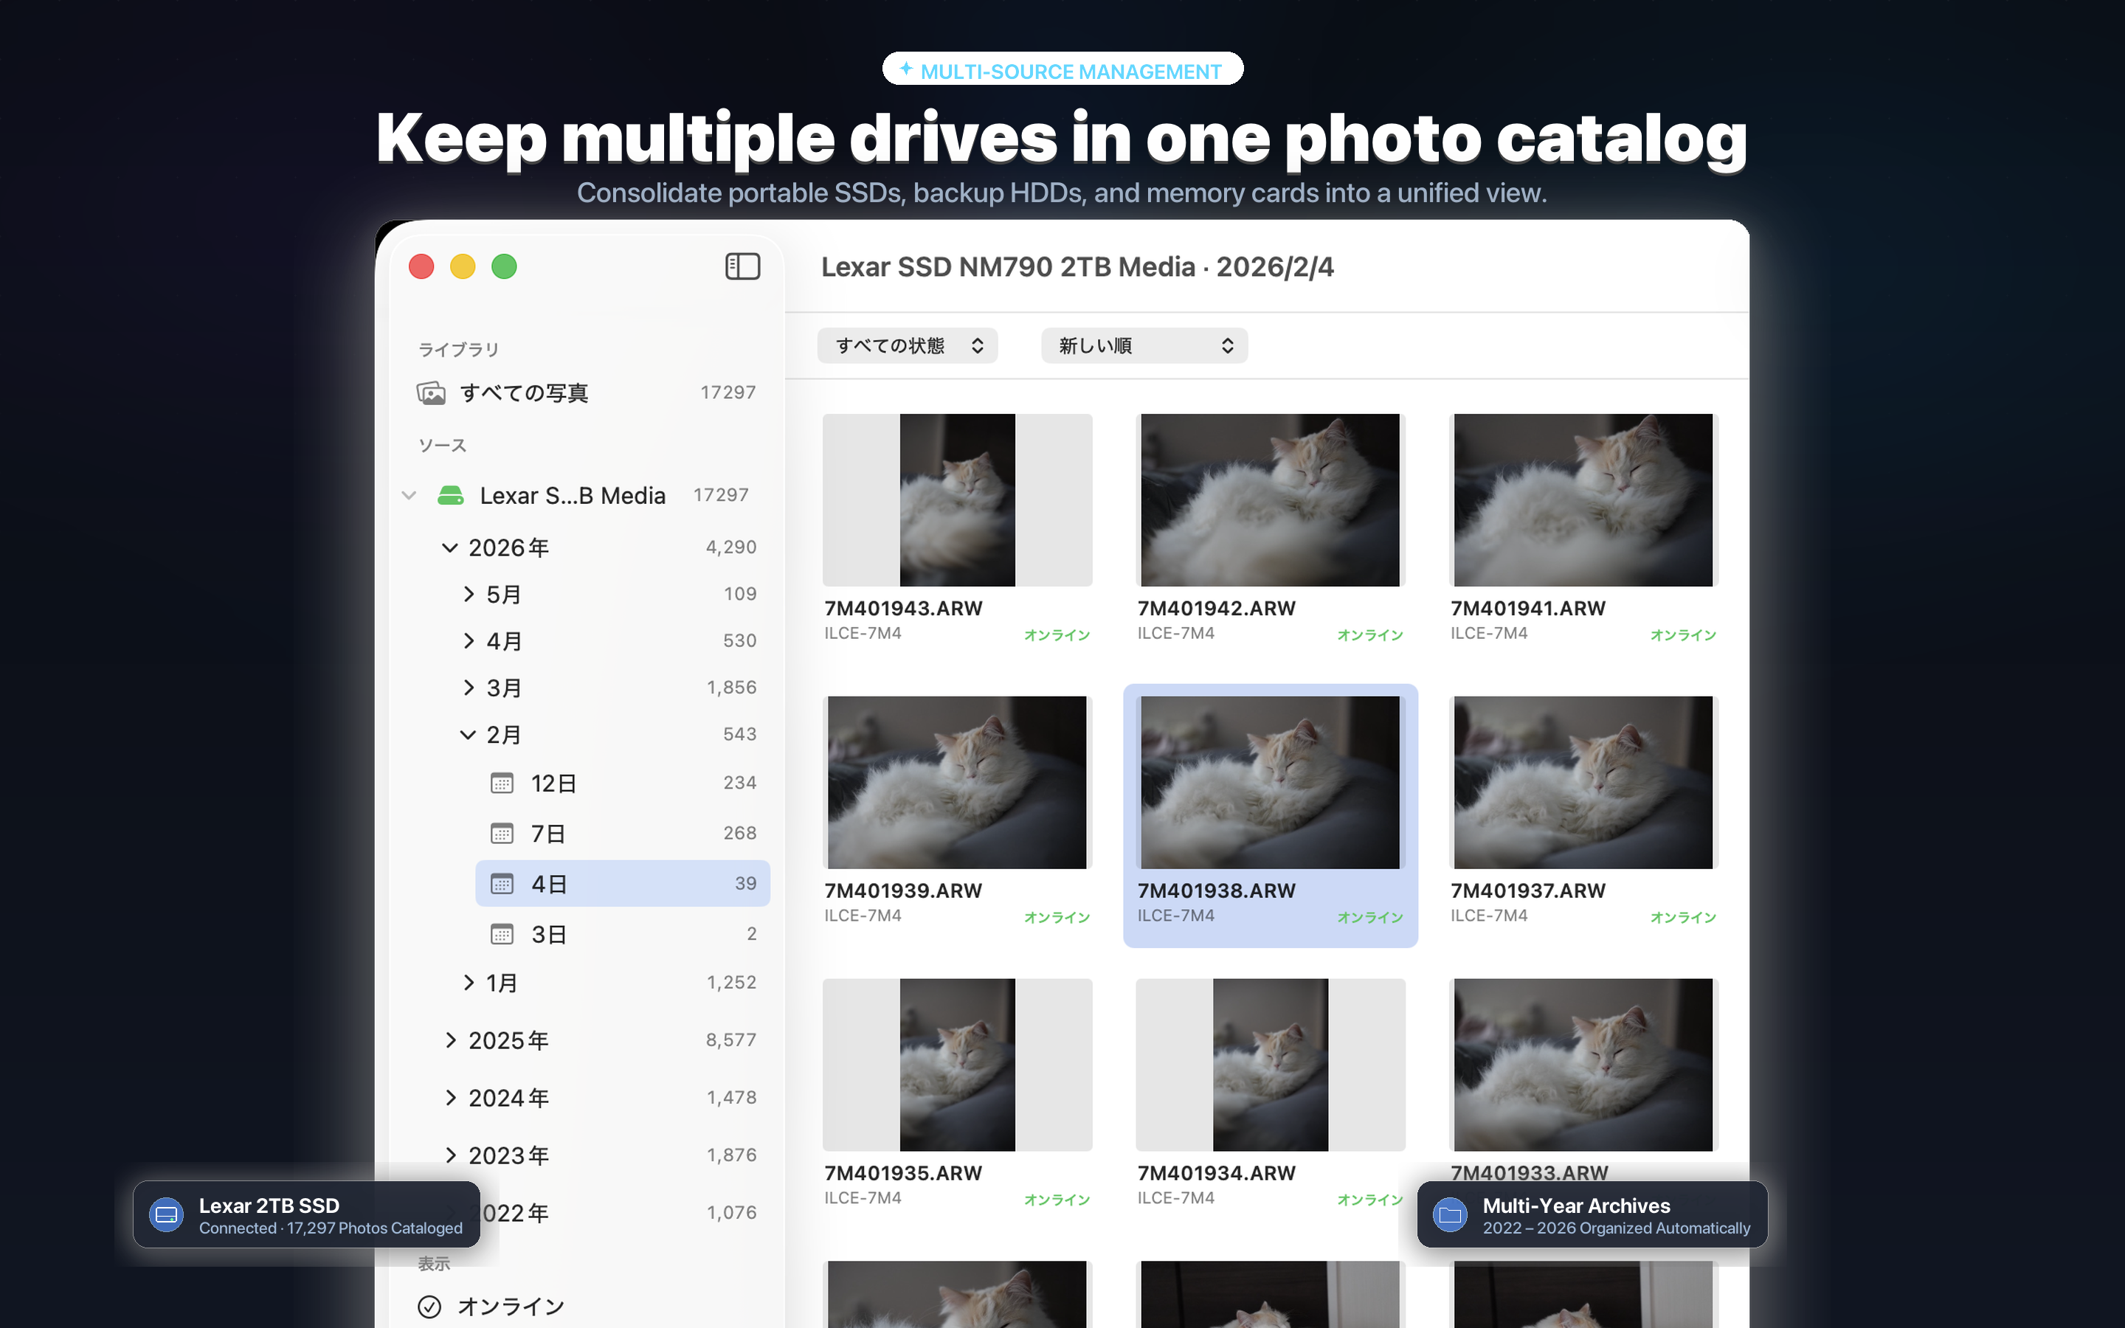Click the 1,252 count for 1月

pyautogui.click(x=731, y=982)
